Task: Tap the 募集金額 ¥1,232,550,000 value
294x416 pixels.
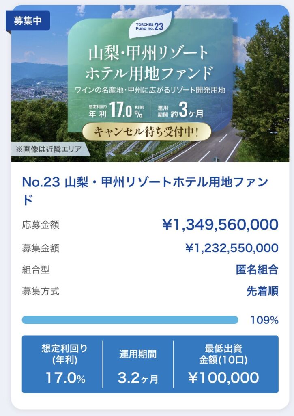Action: tap(232, 247)
